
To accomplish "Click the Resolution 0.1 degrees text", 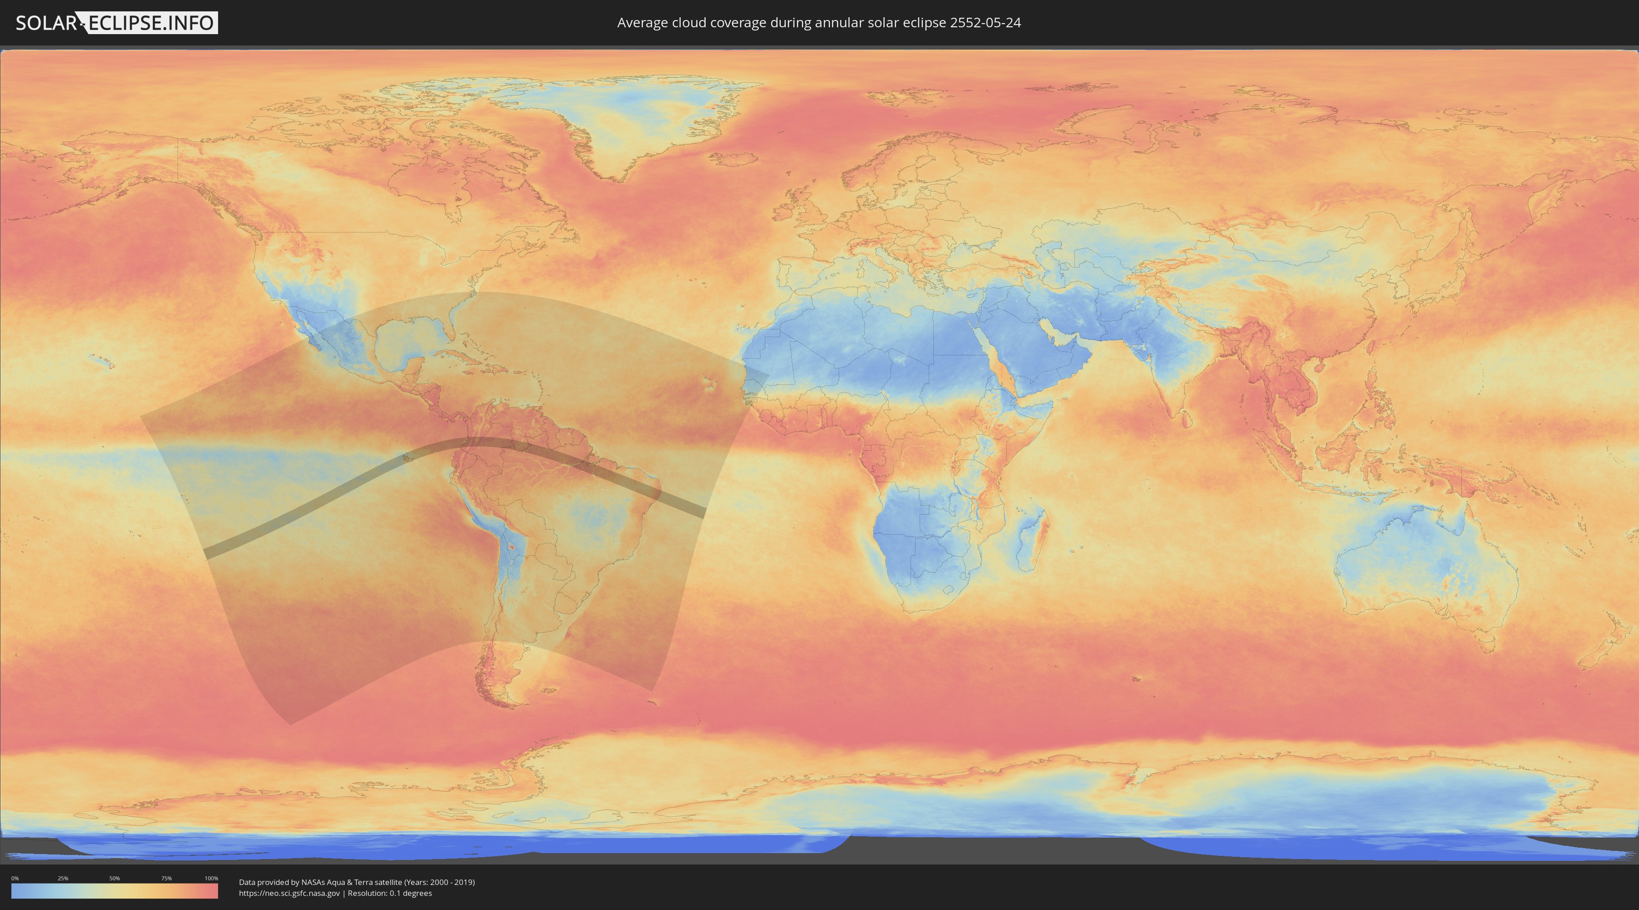I will [389, 894].
